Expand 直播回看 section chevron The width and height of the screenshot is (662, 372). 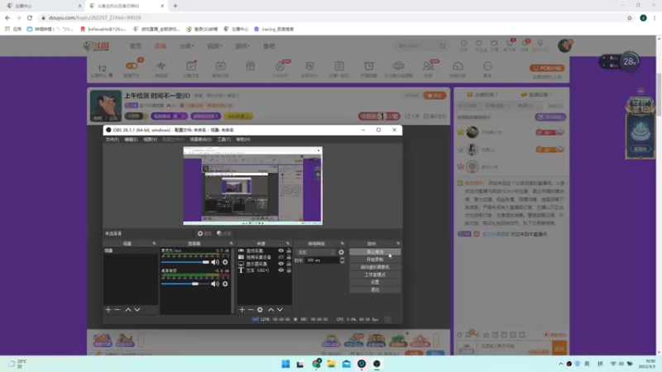pos(551,94)
